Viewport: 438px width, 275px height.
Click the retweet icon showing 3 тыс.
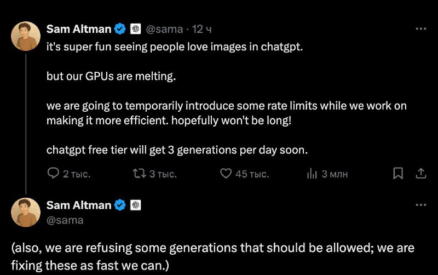pos(139,174)
